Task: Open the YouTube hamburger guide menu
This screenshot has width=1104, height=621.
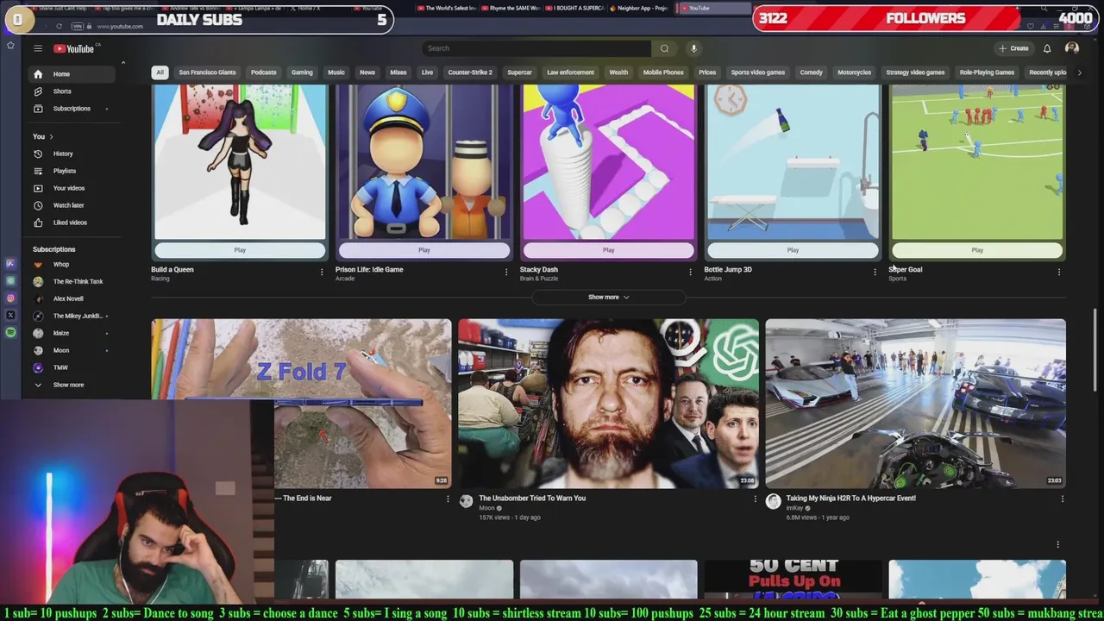Action: pos(38,48)
